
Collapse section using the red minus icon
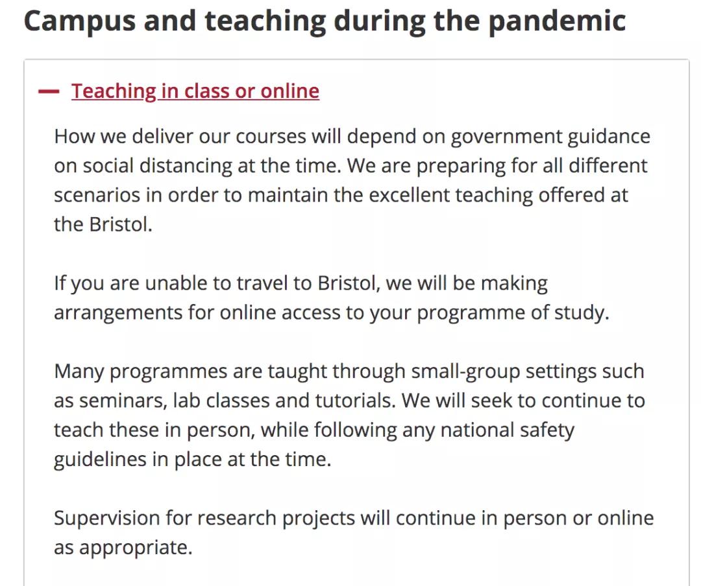(49, 91)
